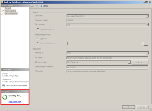Select the Media Options page
152x111 pixels.
(10, 11)
